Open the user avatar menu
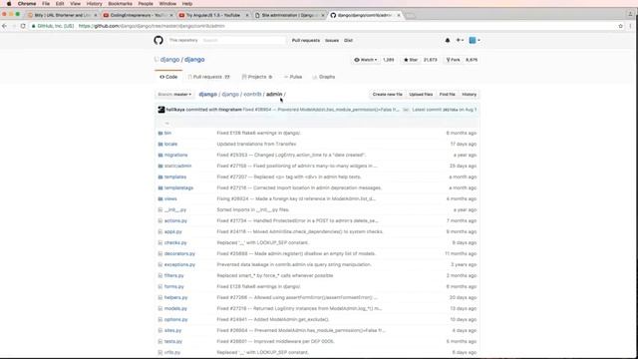 pyautogui.click(x=475, y=40)
